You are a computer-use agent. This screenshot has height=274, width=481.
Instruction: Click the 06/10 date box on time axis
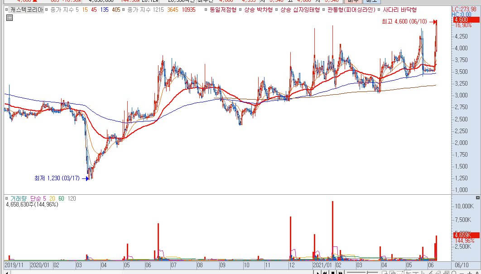coord(462,265)
